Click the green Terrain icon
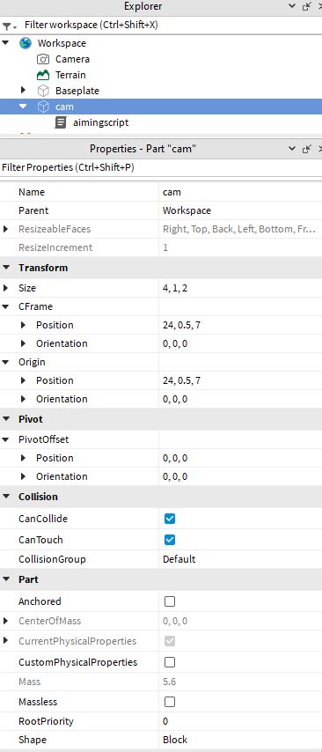Image resolution: width=322 pixels, height=752 pixels. (43, 75)
